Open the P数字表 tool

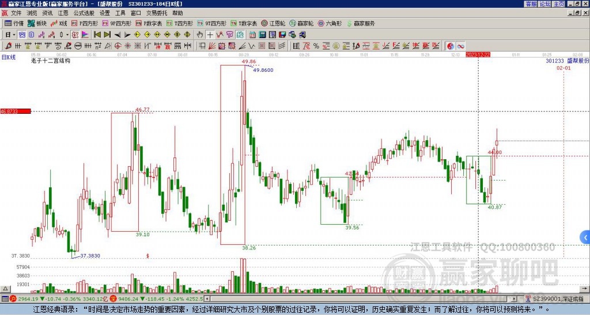coord(149,23)
